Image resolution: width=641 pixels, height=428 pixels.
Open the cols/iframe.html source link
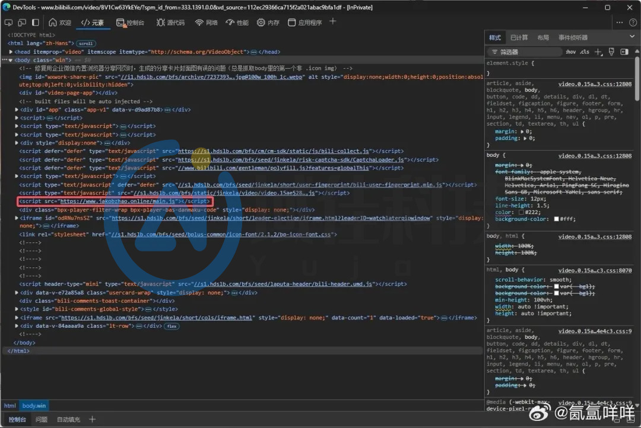157,317
